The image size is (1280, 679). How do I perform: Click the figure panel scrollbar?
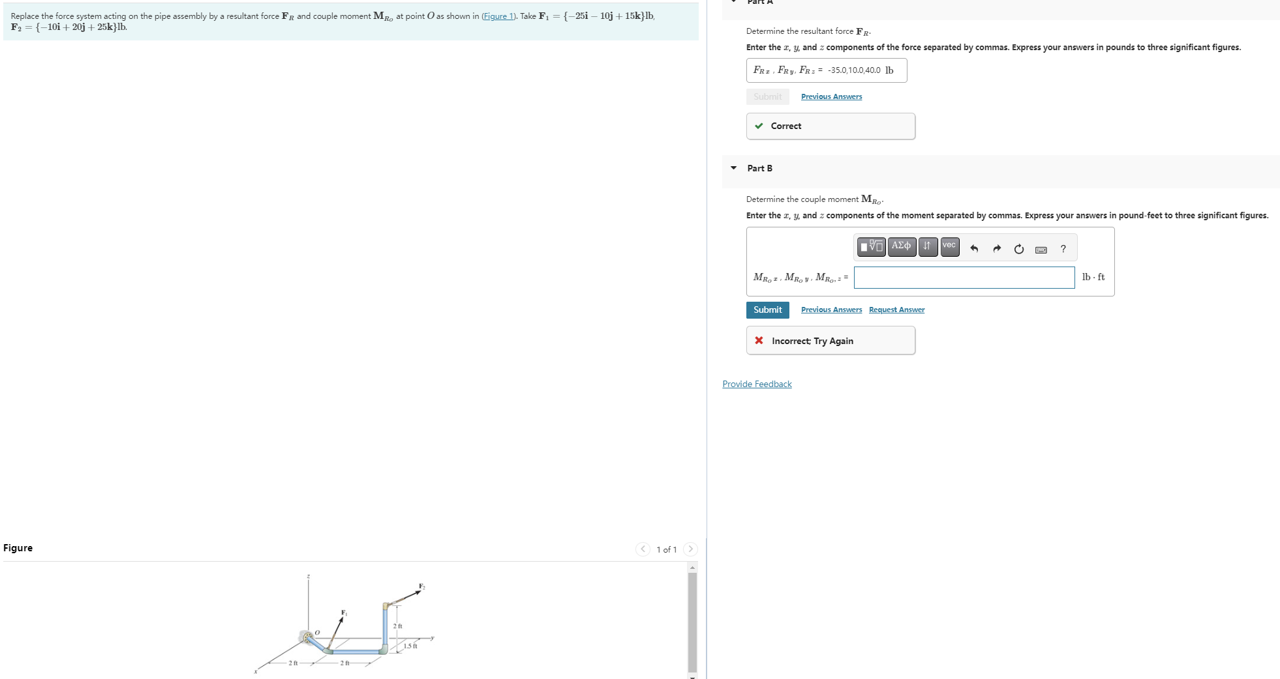tap(692, 622)
